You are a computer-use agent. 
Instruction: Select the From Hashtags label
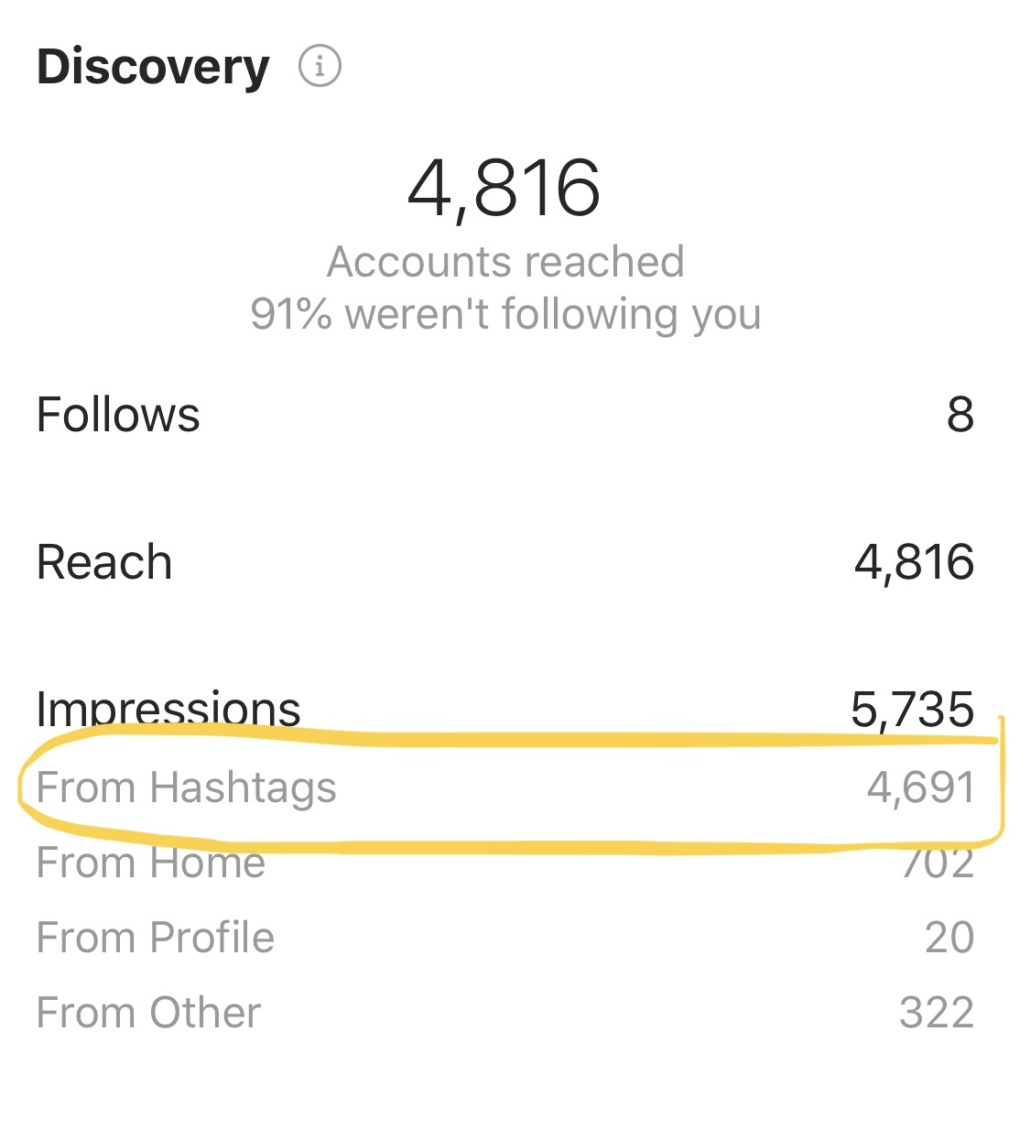pos(187,788)
